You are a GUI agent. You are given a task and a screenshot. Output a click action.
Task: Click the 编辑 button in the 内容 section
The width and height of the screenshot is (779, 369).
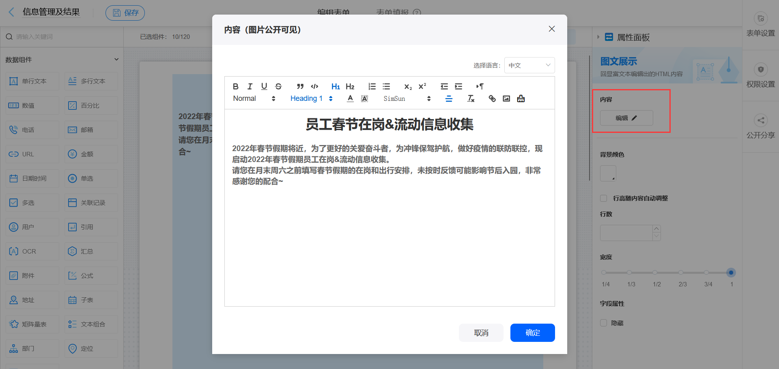point(626,118)
